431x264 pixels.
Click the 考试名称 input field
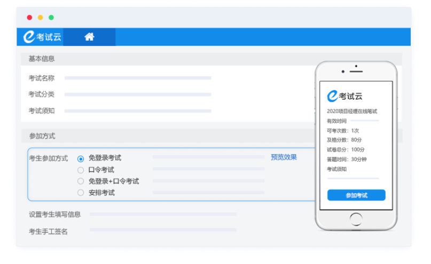point(138,78)
